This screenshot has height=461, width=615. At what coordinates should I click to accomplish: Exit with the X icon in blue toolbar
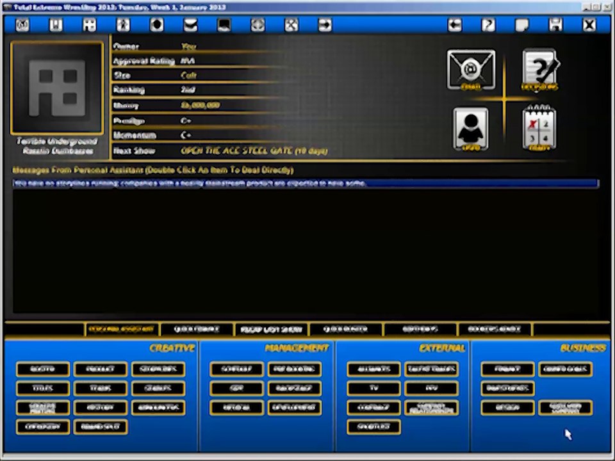click(589, 25)
